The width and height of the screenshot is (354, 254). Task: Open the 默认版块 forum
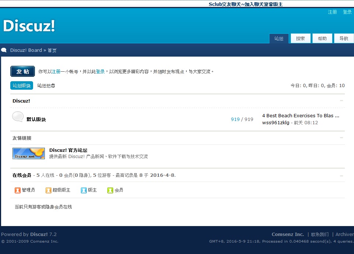tap(36, 119)
